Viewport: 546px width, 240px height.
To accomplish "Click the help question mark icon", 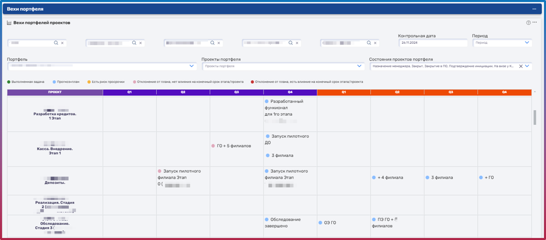I will click(528, 23).
